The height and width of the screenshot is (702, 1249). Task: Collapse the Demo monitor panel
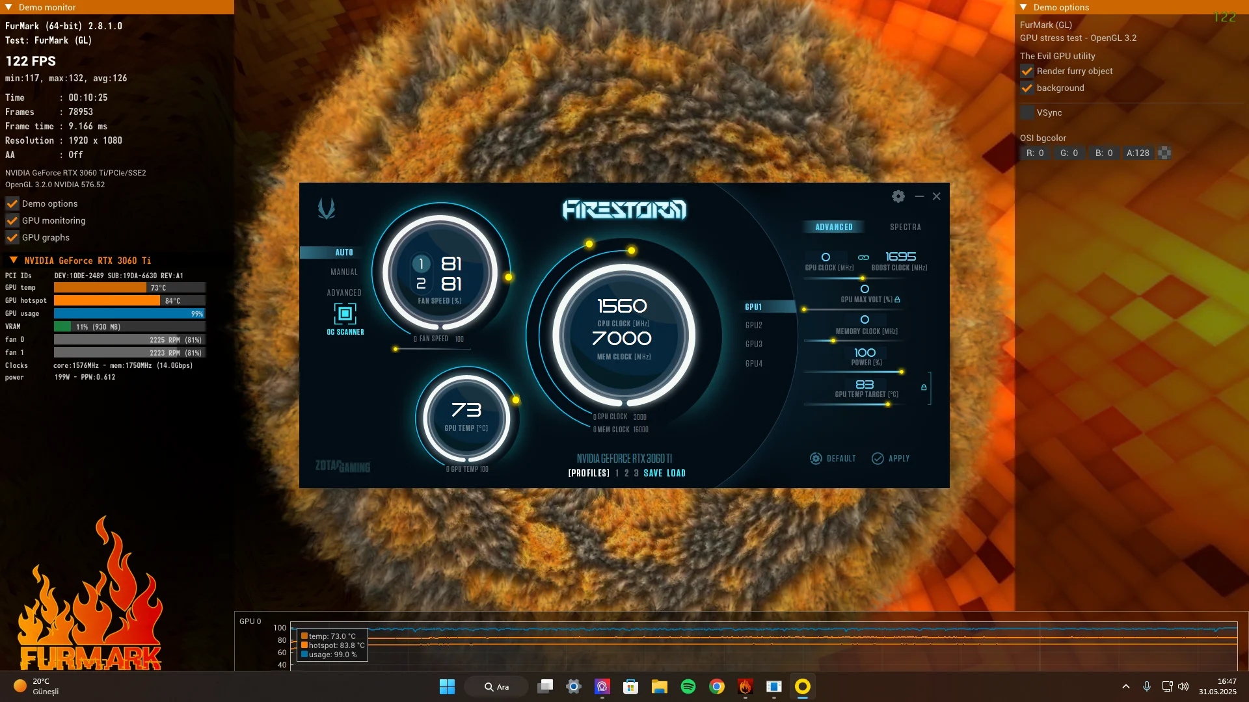8,7
